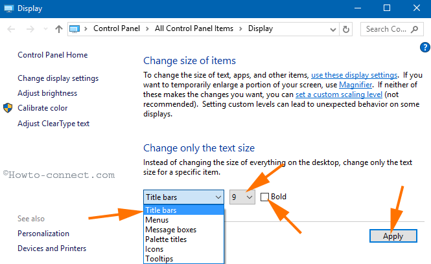Maximize the Display window
The width and height of the screenshot is (431, 264).
[x=387, y=8]
